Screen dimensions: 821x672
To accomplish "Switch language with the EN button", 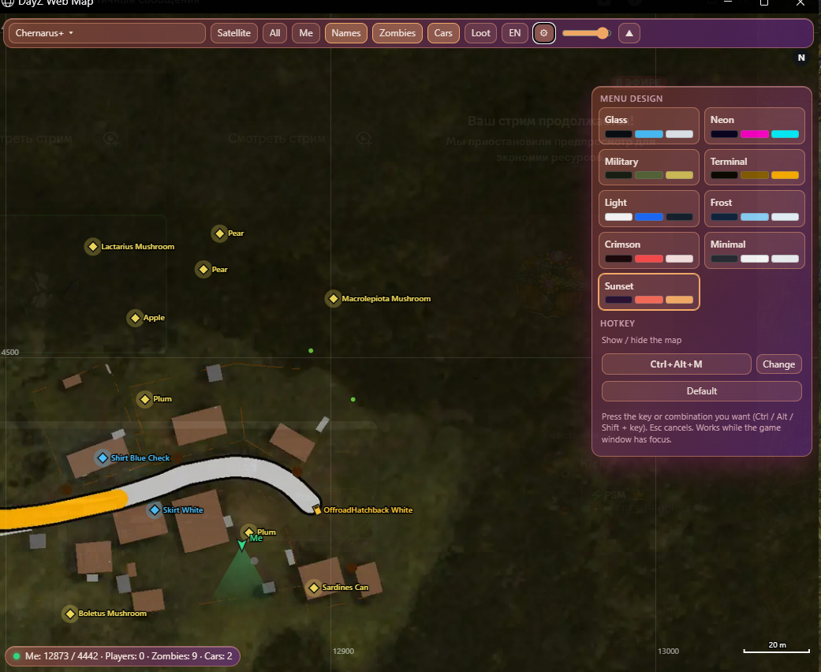I will pos(515,33).
